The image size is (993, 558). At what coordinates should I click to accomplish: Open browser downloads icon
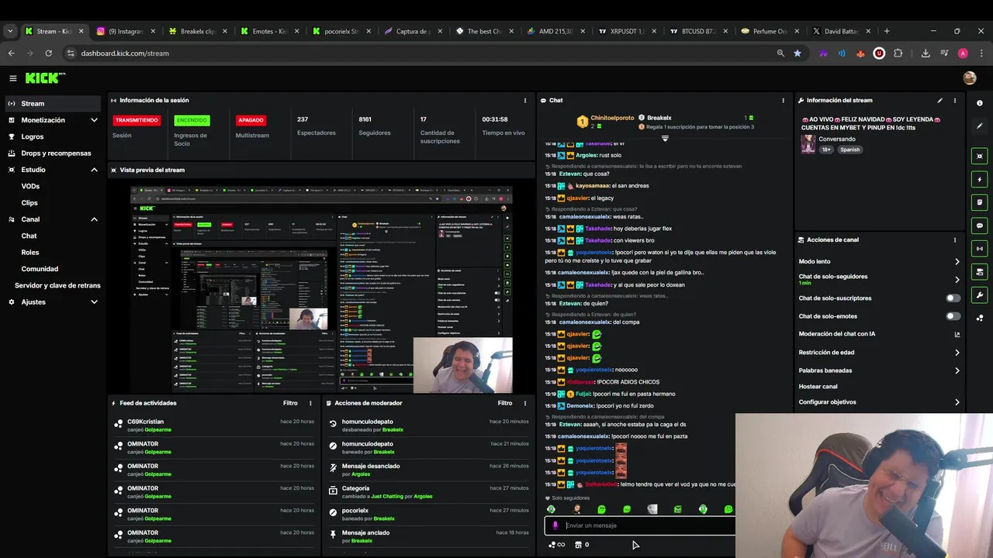coord(926,53)
